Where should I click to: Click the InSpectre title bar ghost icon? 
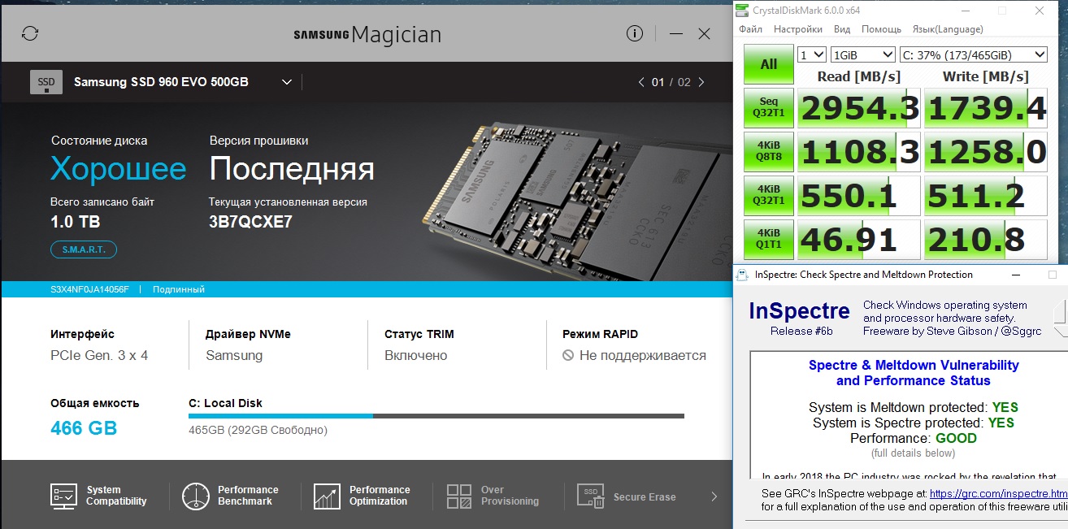(x=742, y=275)
